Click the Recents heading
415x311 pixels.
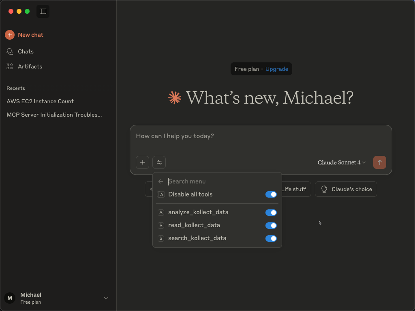16,88
